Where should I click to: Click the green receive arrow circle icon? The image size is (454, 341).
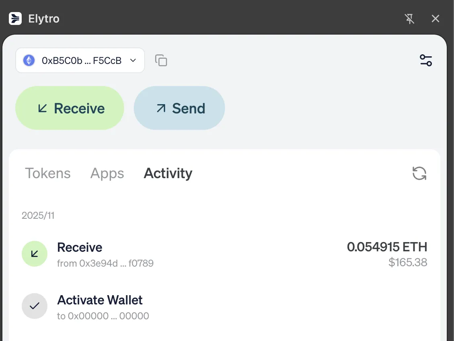(x=35, y=254)
